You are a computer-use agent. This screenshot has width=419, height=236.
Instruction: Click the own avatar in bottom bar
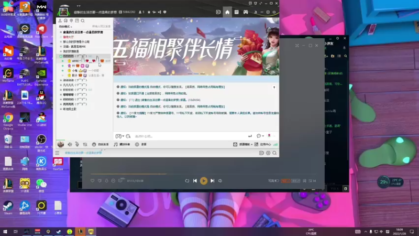coord(61,145)
